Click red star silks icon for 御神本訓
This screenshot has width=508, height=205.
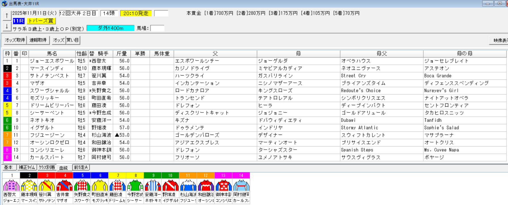223,185
